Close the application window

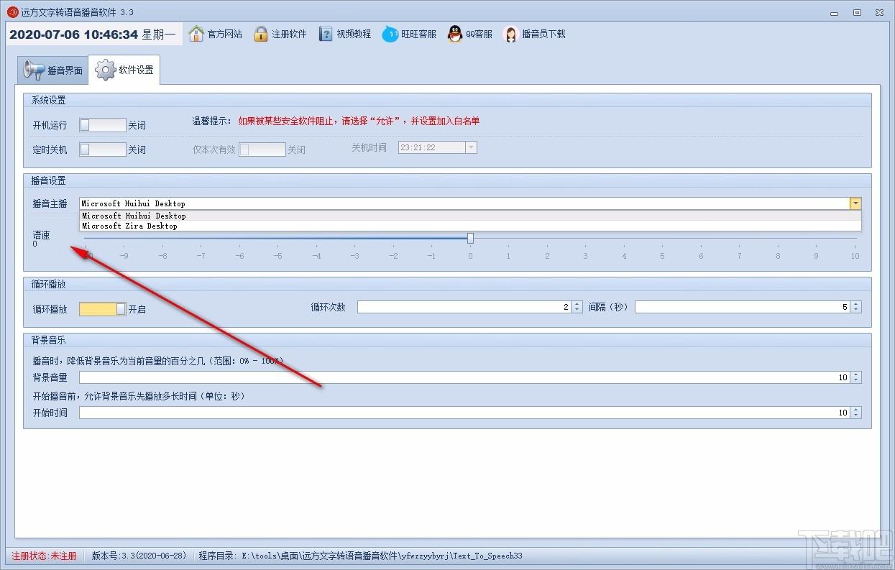coord(878,12)
